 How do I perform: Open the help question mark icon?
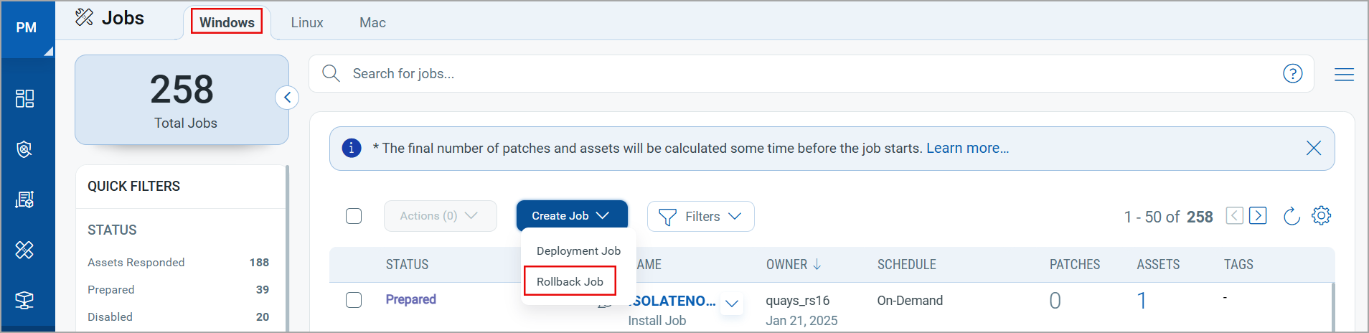pos(1292,73)
